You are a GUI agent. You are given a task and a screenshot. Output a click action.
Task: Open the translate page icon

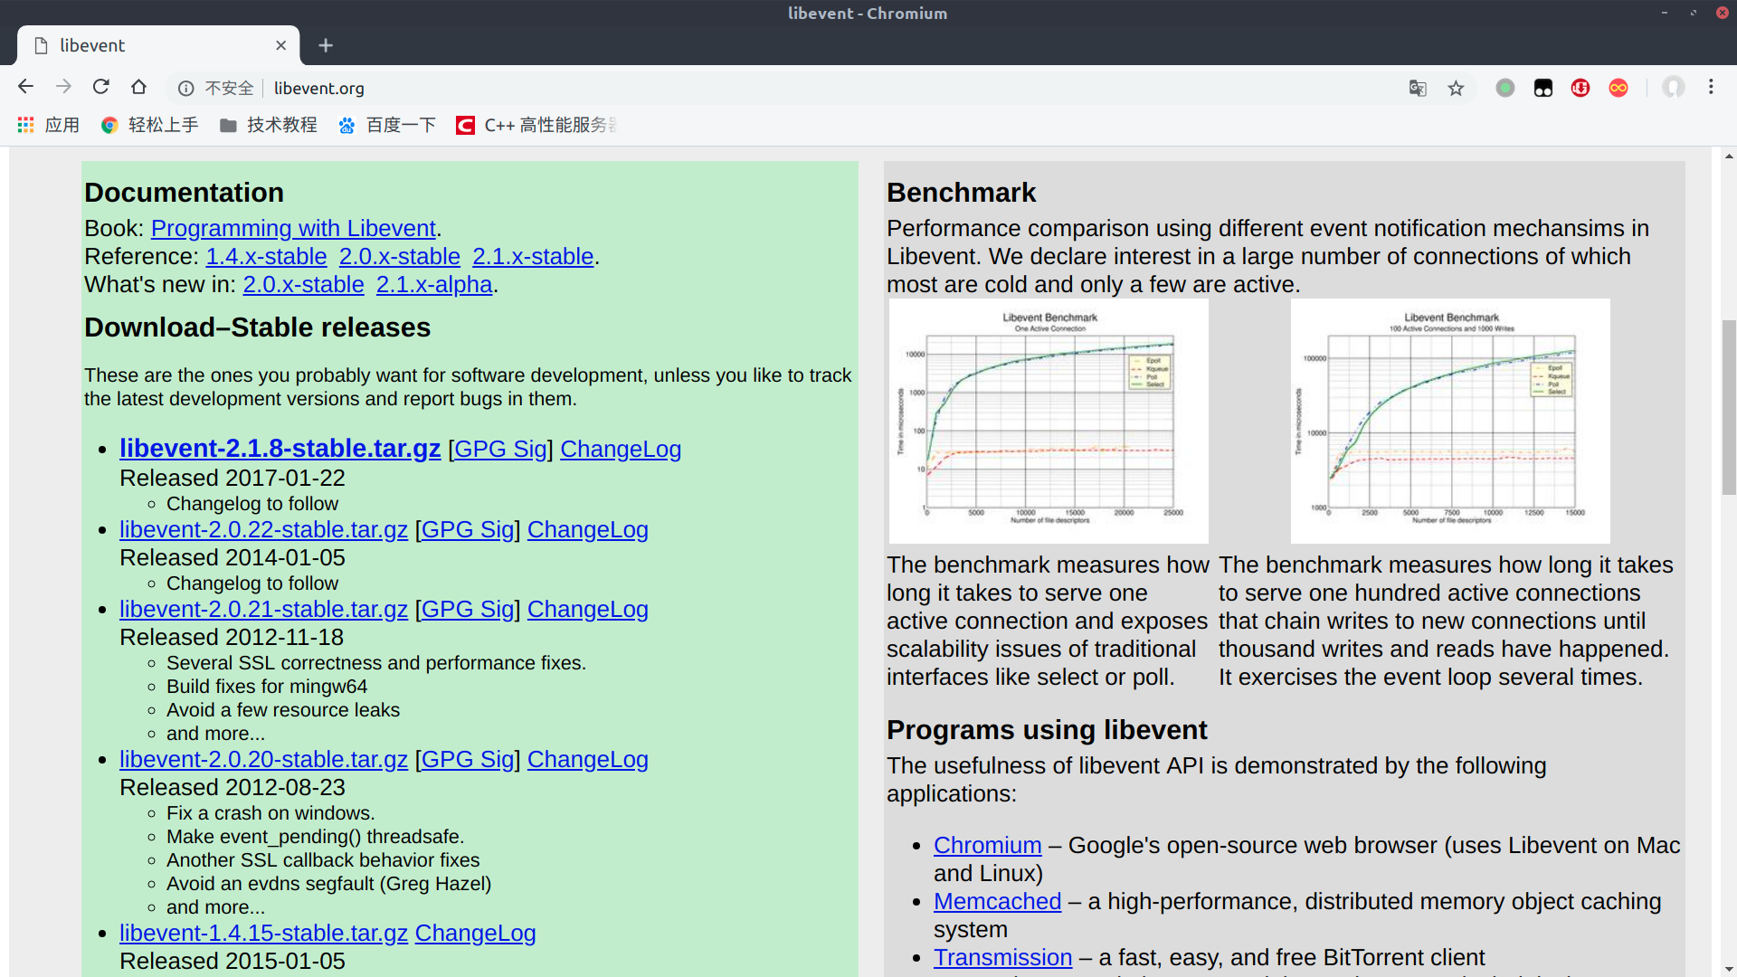1418,88
